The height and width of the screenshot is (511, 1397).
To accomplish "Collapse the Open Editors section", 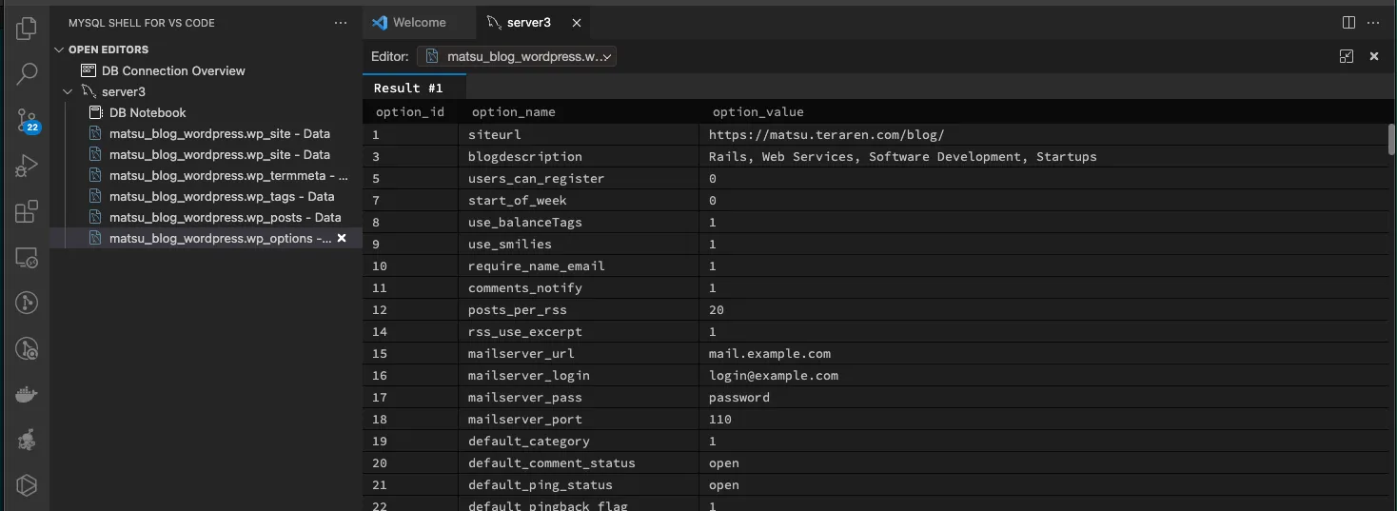I will pos(60,49).
